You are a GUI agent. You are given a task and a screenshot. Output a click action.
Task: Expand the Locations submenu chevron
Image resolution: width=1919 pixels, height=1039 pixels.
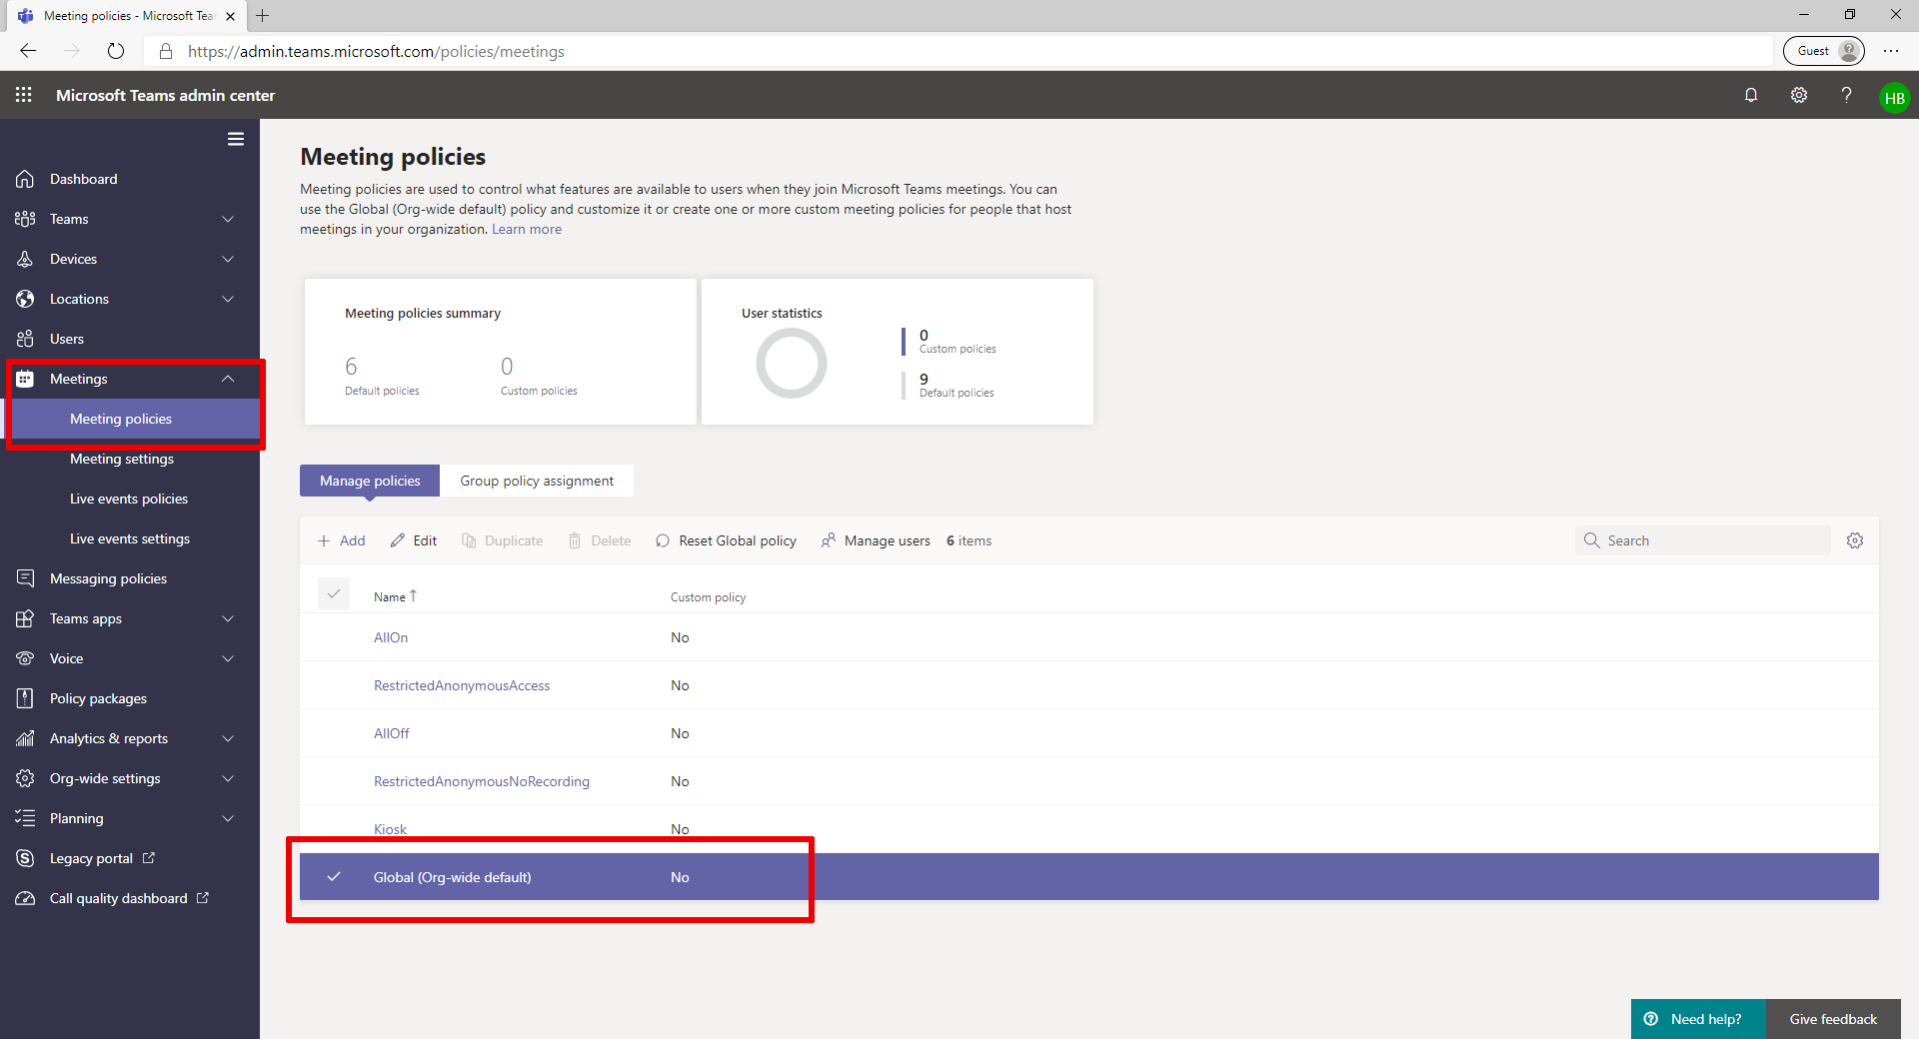click(x=228, y=299)
